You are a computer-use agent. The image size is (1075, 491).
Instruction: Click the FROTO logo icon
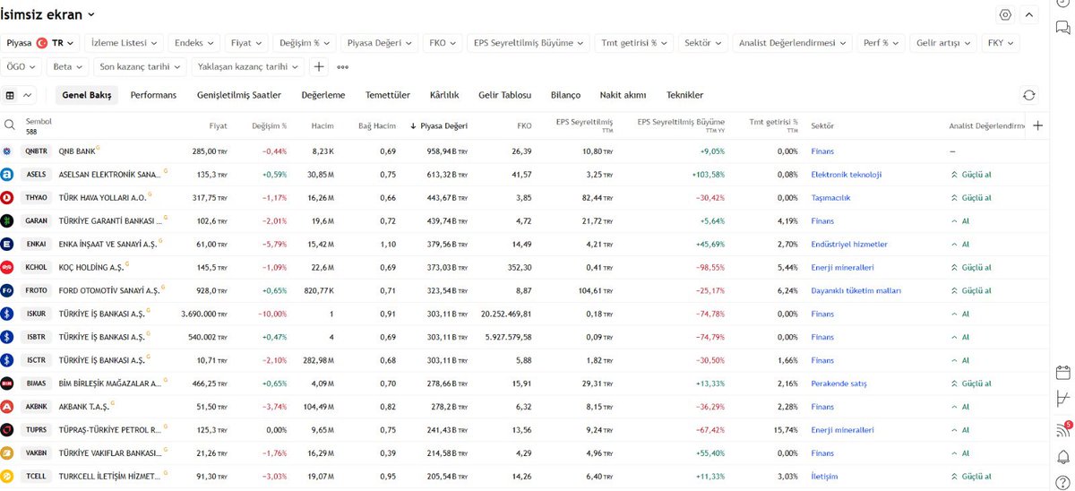tap(7, 290)
